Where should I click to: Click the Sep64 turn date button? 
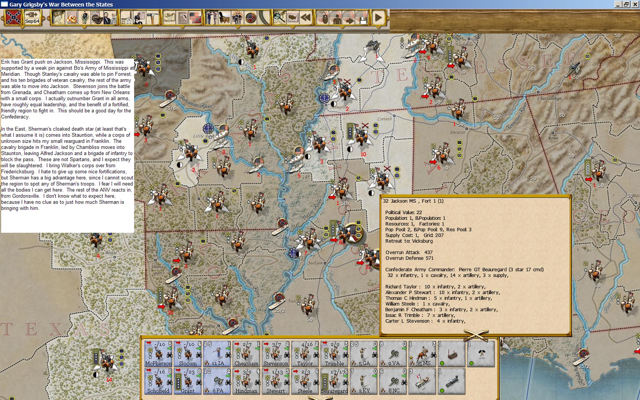pos(32,18)
